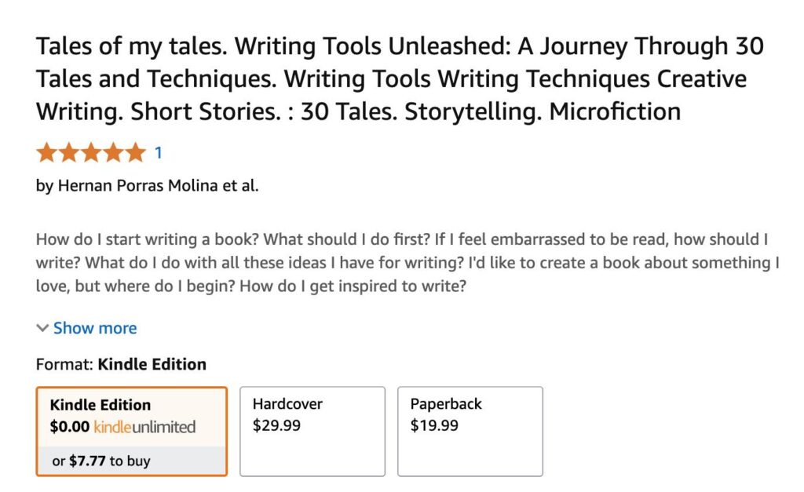
Task: Click the first star in the rating
Action: (47, 152)
